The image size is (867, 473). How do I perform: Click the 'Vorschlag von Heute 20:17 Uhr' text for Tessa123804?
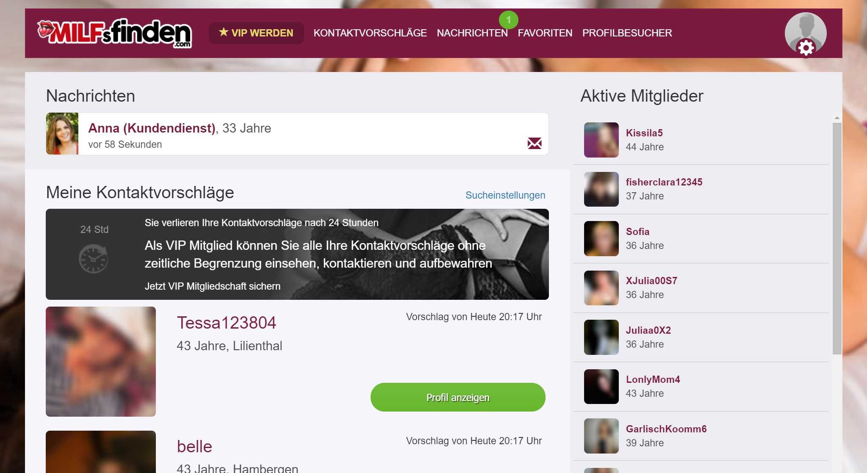pos(474,317)
